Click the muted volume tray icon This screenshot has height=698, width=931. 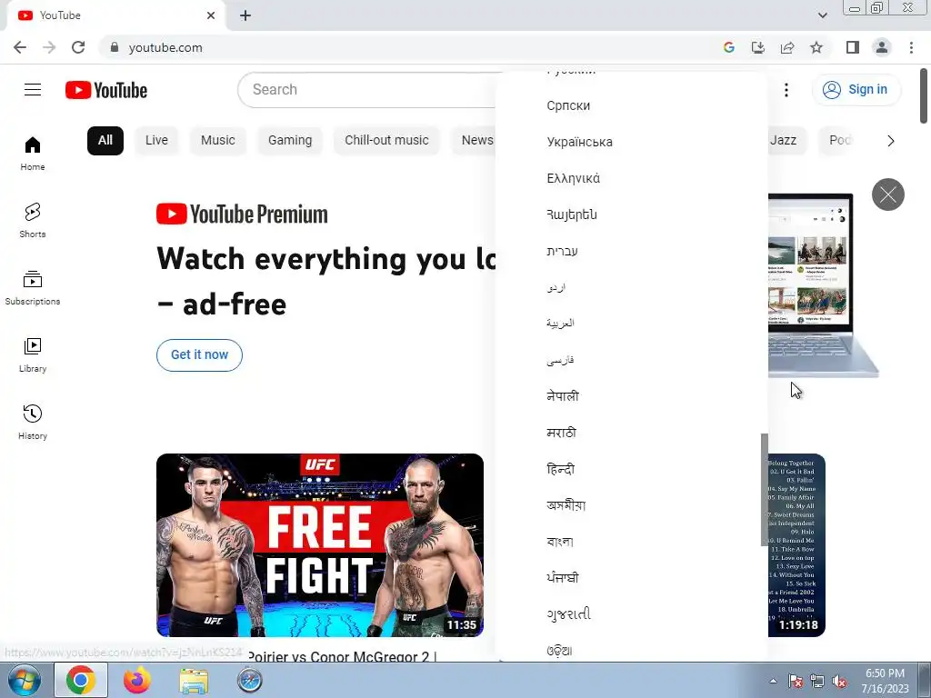tap(839, 682)
